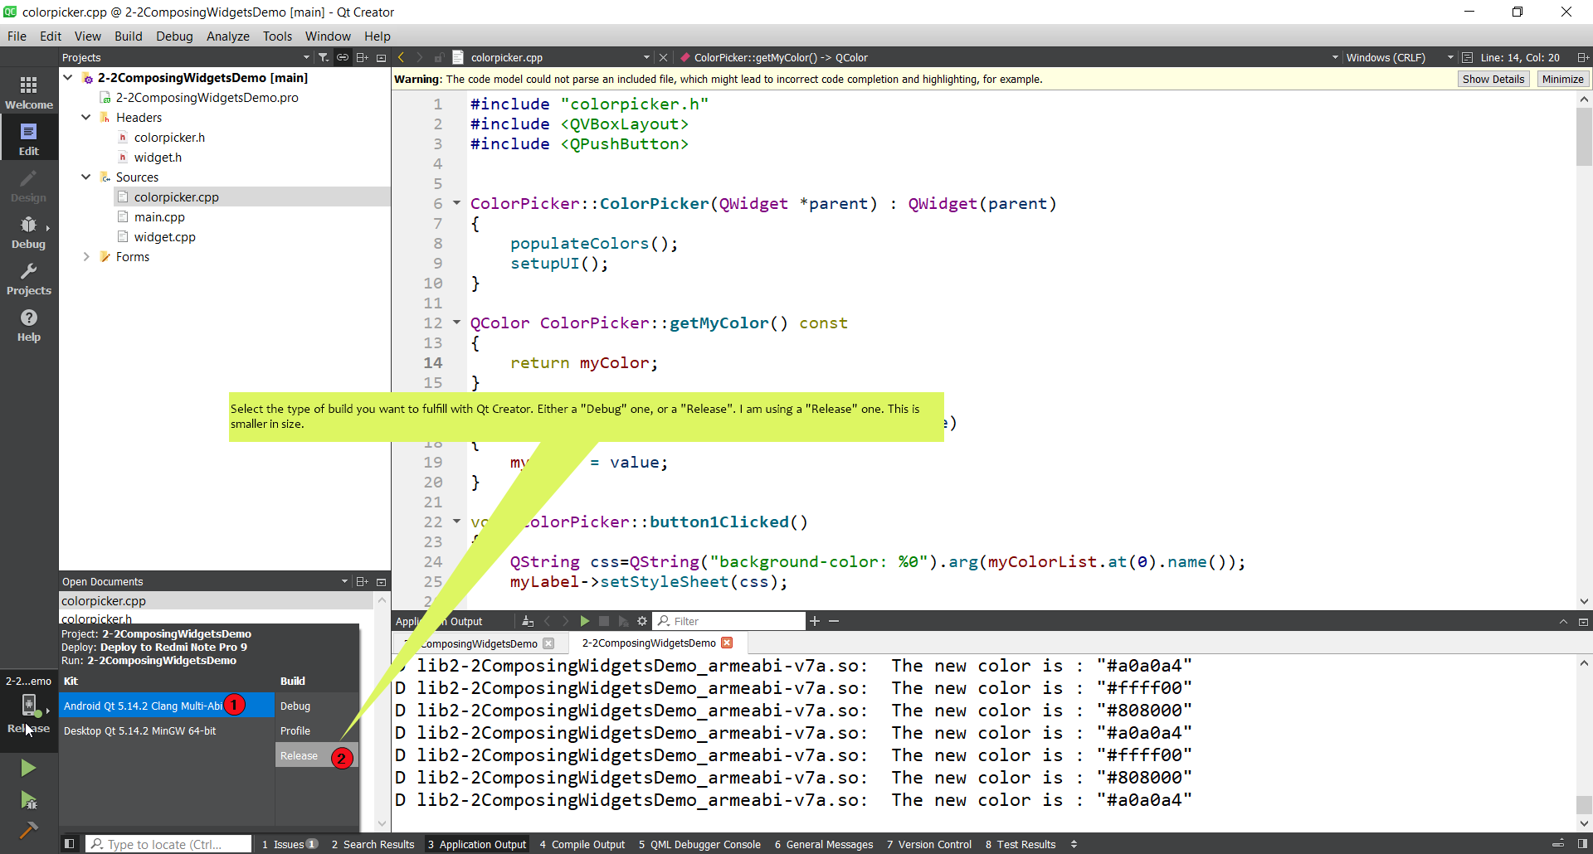The height and width of the screenshot is (854, 1593).
Task: Click inside the Filter field of Application Output
Action: tap(730, 620)
